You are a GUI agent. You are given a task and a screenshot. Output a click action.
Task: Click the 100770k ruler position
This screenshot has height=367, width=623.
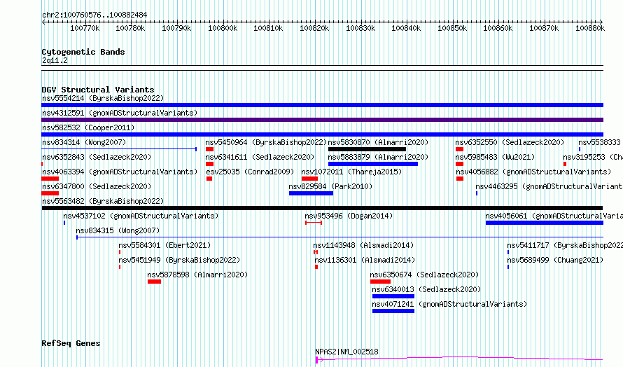(x=85, y=28)
